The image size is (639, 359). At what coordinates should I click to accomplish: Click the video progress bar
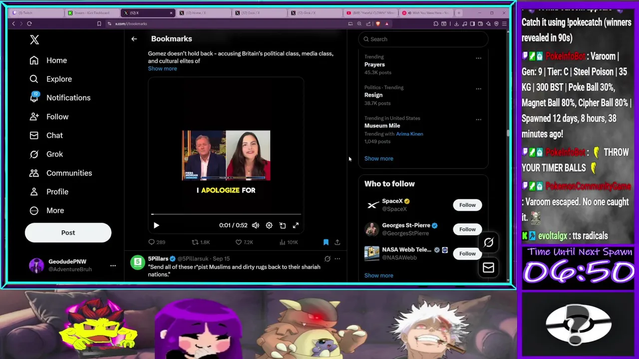point(226,214)
